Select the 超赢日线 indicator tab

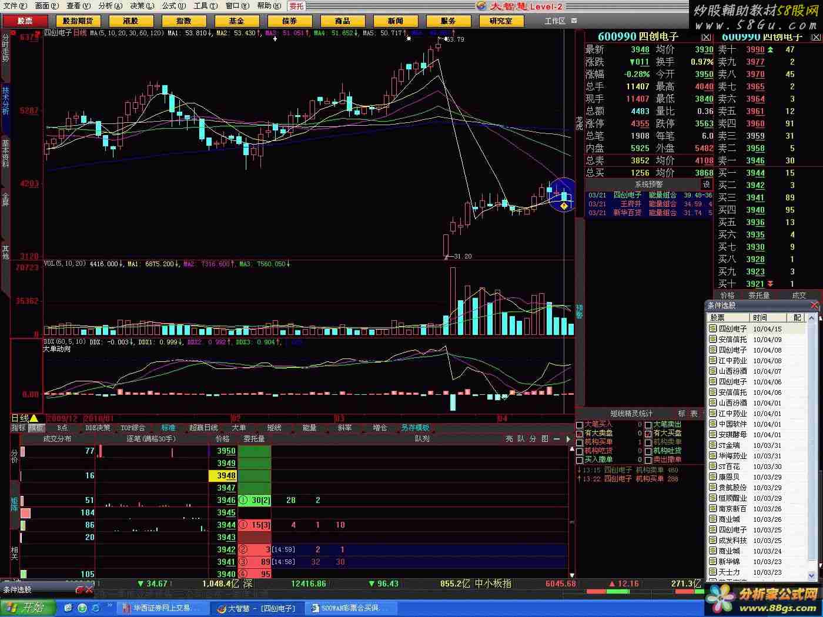click(203, 428)
